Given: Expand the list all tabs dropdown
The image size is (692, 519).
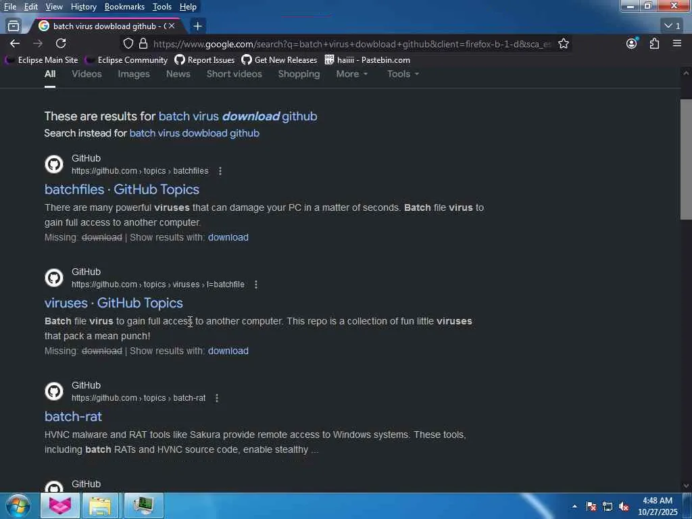Looking at the screenshot, I should 672,26.
